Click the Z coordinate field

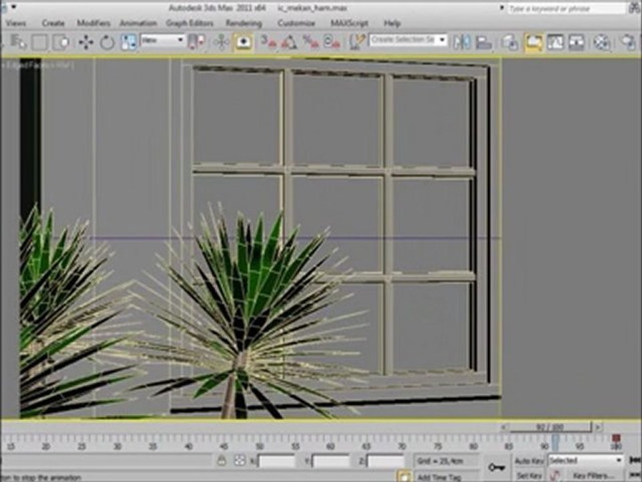pyautogui.click(x=385, y=461)
